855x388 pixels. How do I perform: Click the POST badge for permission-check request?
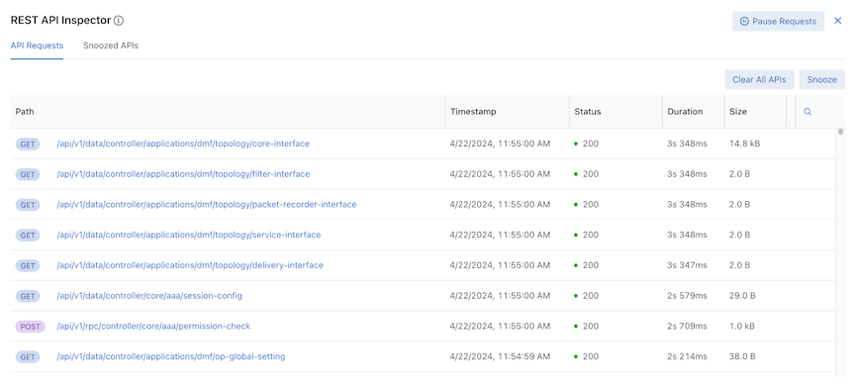[30, 327]
